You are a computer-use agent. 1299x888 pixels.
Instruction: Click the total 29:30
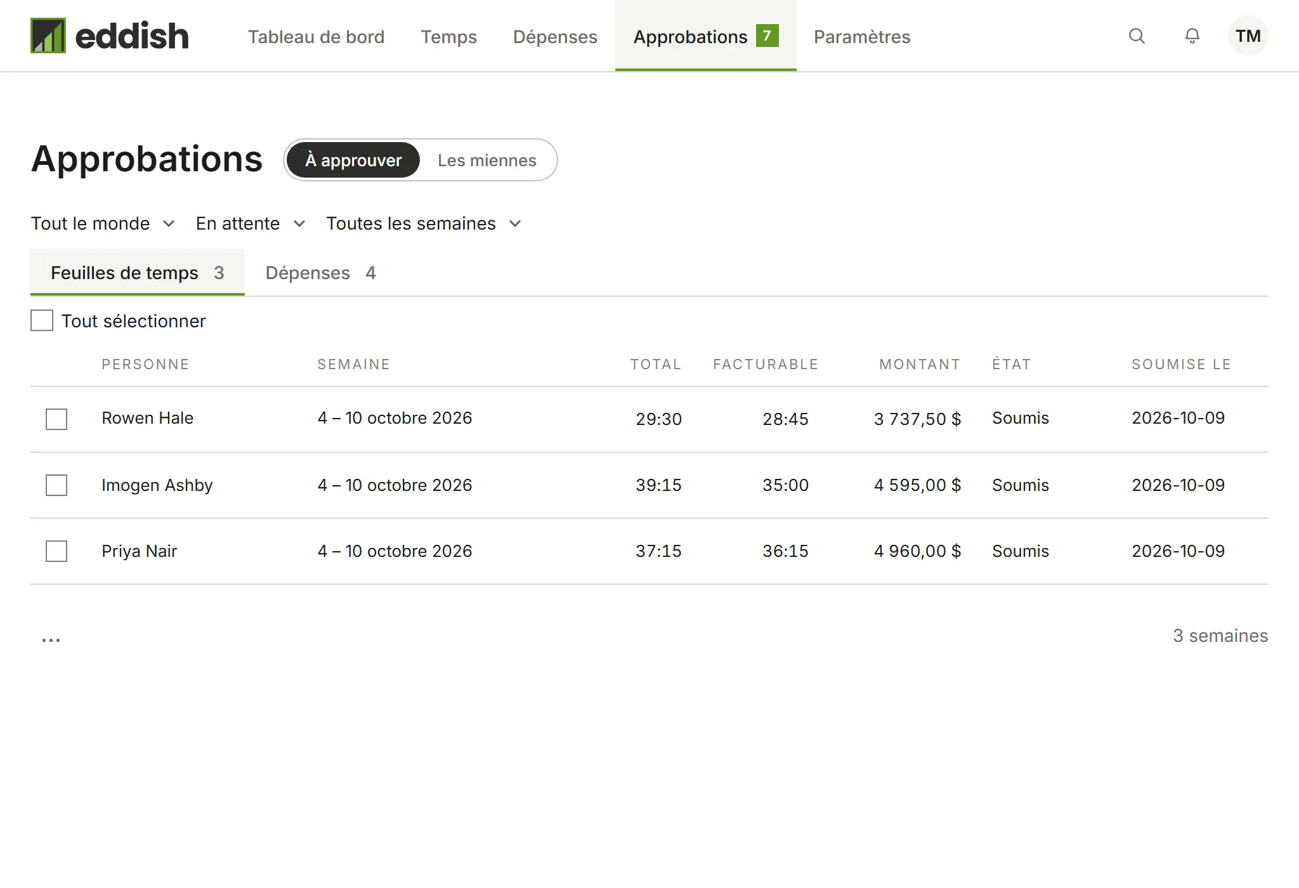click(658, 419)
